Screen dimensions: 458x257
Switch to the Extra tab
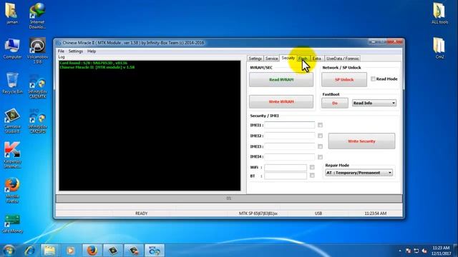tap(316, 59)
